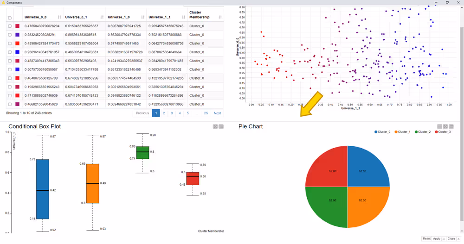Toggle the select-all checkbox in table header
This screenshot has width=464, height=244.
click(10, 18)
